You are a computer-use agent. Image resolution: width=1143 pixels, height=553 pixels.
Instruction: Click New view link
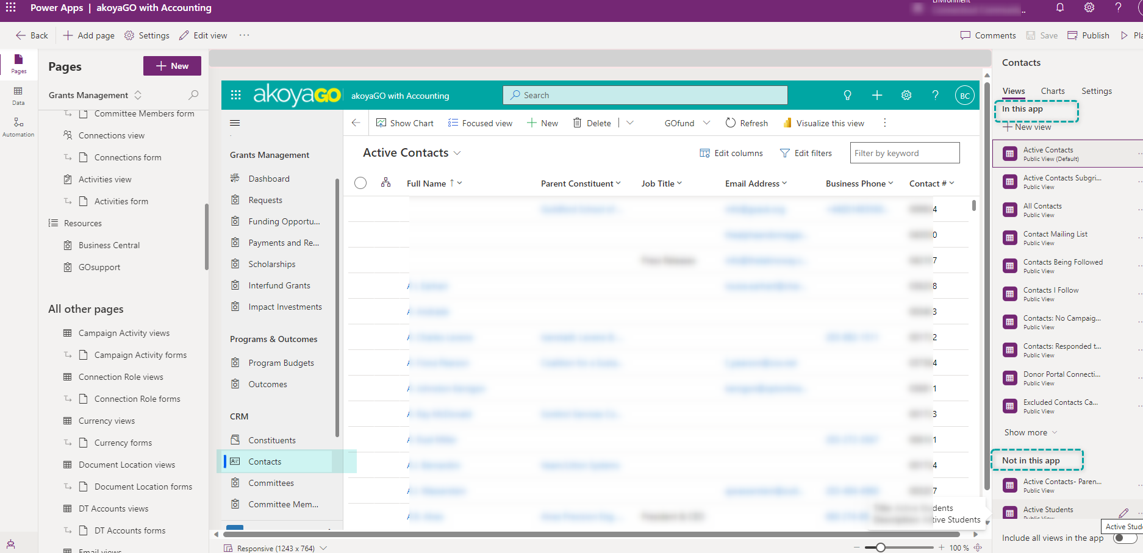click(1027, 127)
